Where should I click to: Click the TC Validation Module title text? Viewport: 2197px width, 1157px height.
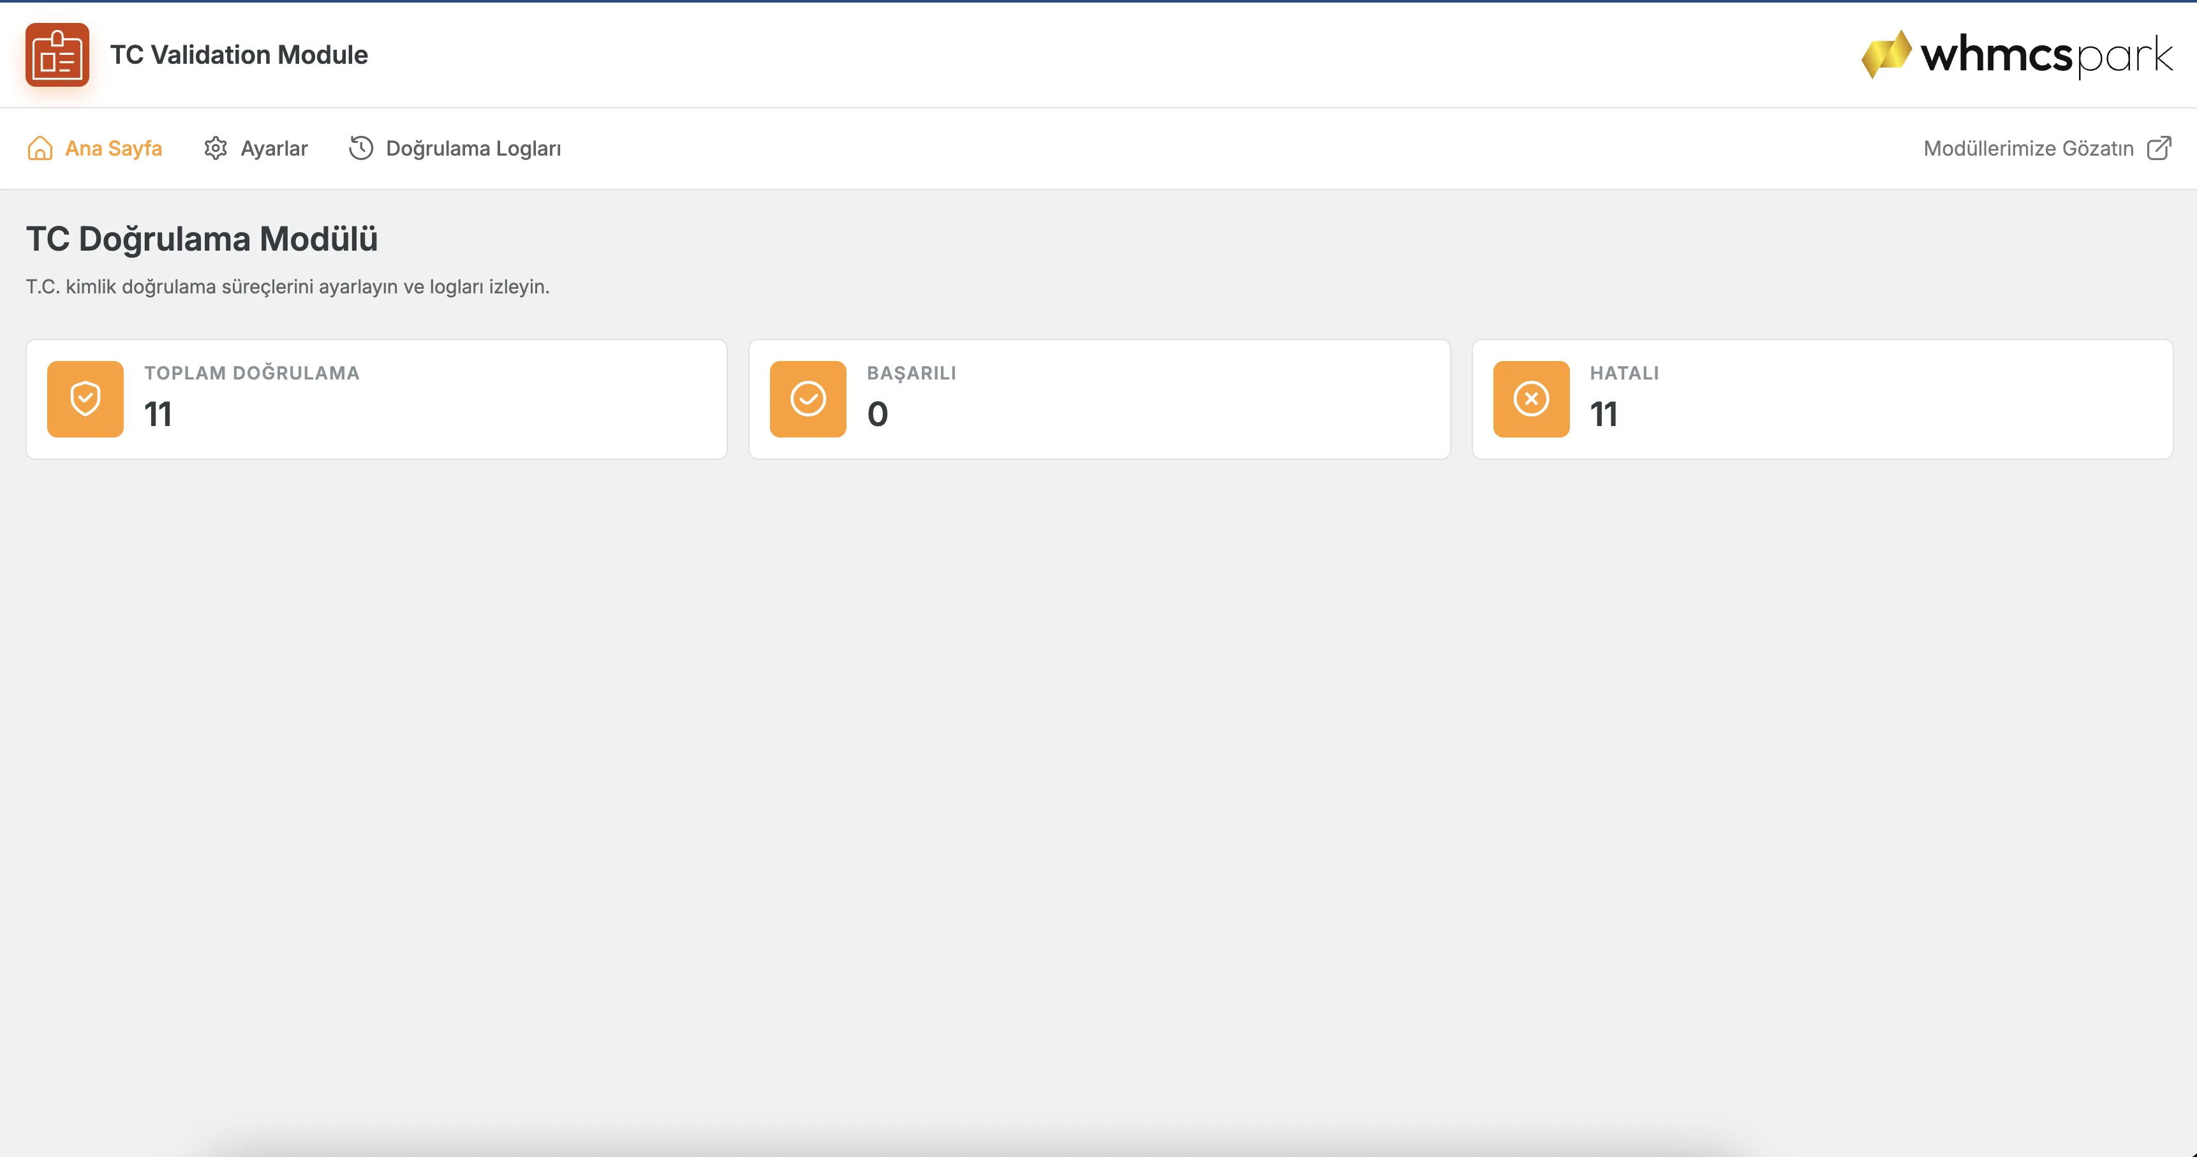point(239,55)
